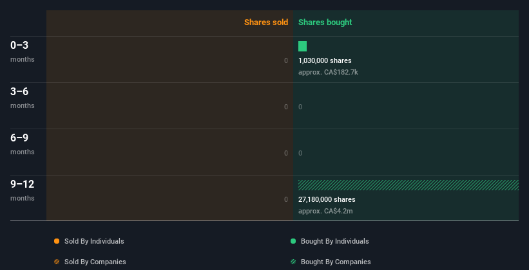This screenshot has width=529, height=270.
Task: Click the shares sold zero in 9–12 months row
Action: (x=286, y=199)
